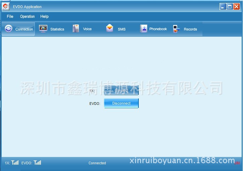Click the EVDO Application title text
Screen dimensions: 243x171
tap(27, 7)
